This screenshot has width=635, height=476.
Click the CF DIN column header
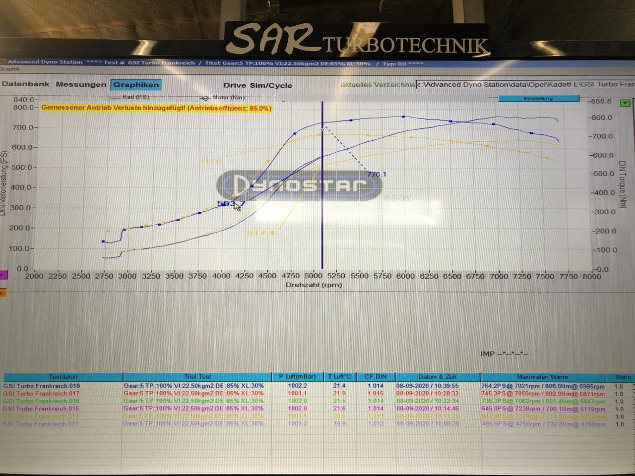point(376,377)
